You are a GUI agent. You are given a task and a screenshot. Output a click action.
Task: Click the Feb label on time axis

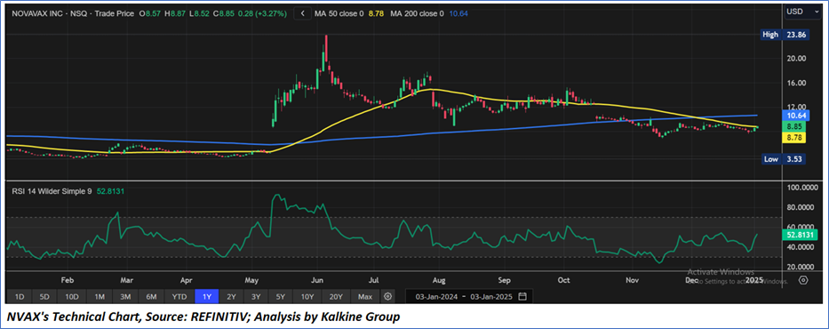point(67,280)
